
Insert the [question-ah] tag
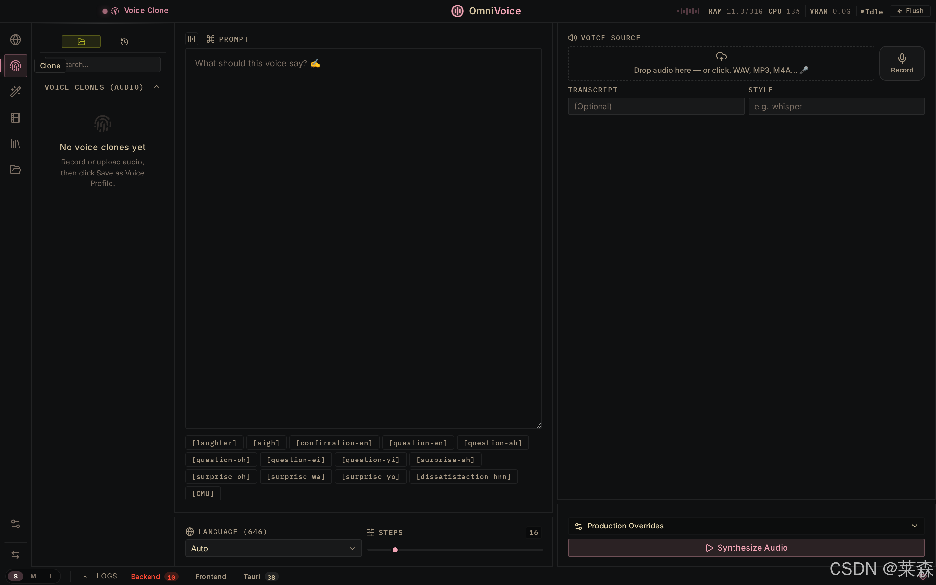pos(493,443)
